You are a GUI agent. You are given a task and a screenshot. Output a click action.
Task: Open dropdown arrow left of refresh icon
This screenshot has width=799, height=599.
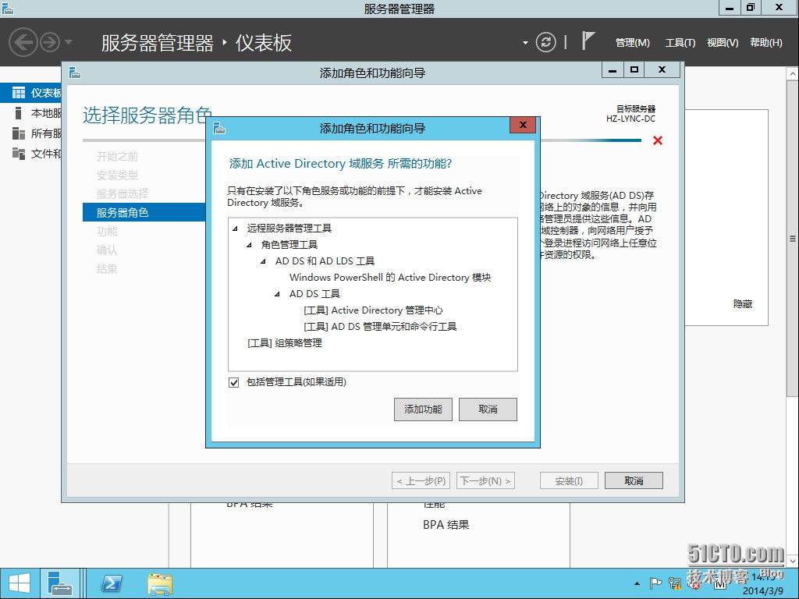(525, 43)
